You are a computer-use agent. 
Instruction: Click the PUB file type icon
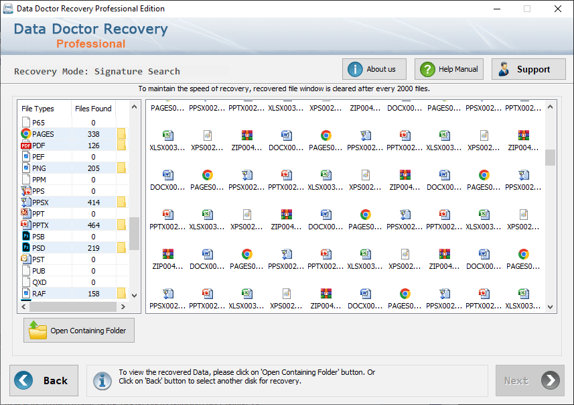point(26,270)
